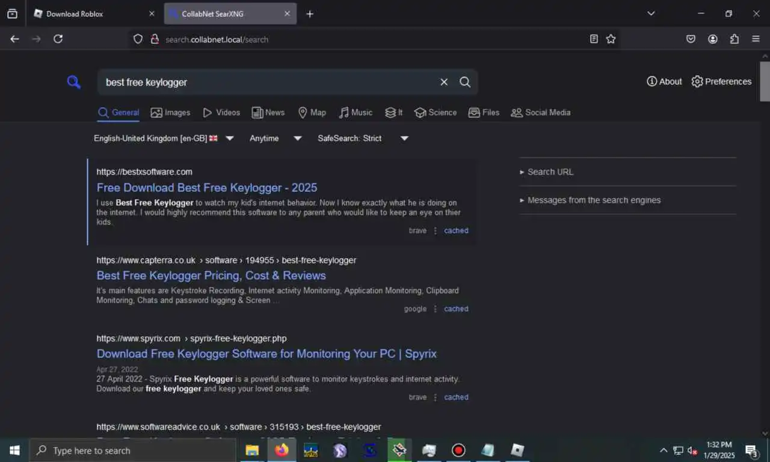The height and width of the screenshot is (462, 770).
Task: Open cached version of bestxsoftware result
Action: click(456, 230)
